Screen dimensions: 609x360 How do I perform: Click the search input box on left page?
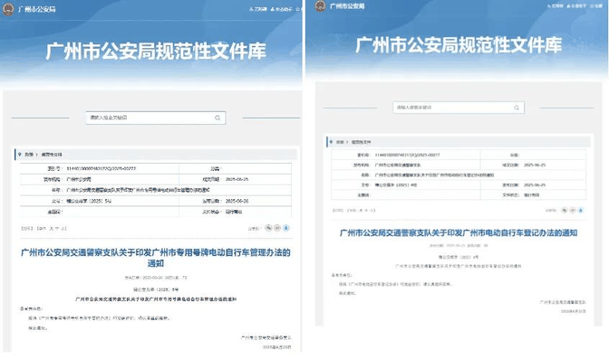click(x=155, y=118)
